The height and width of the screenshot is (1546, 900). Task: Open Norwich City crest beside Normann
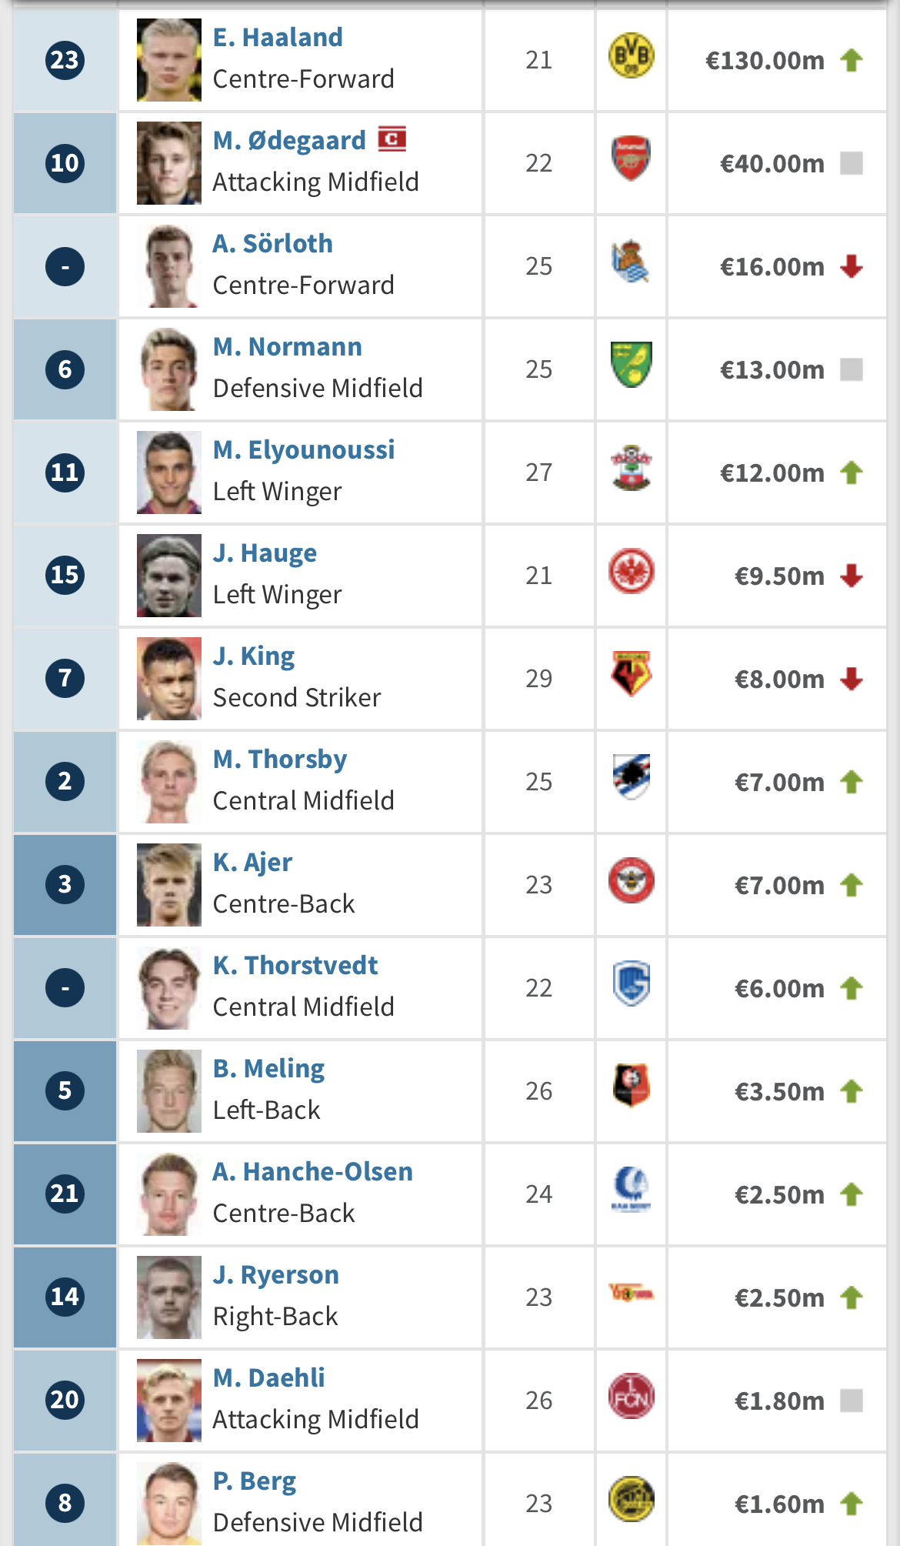631,366
